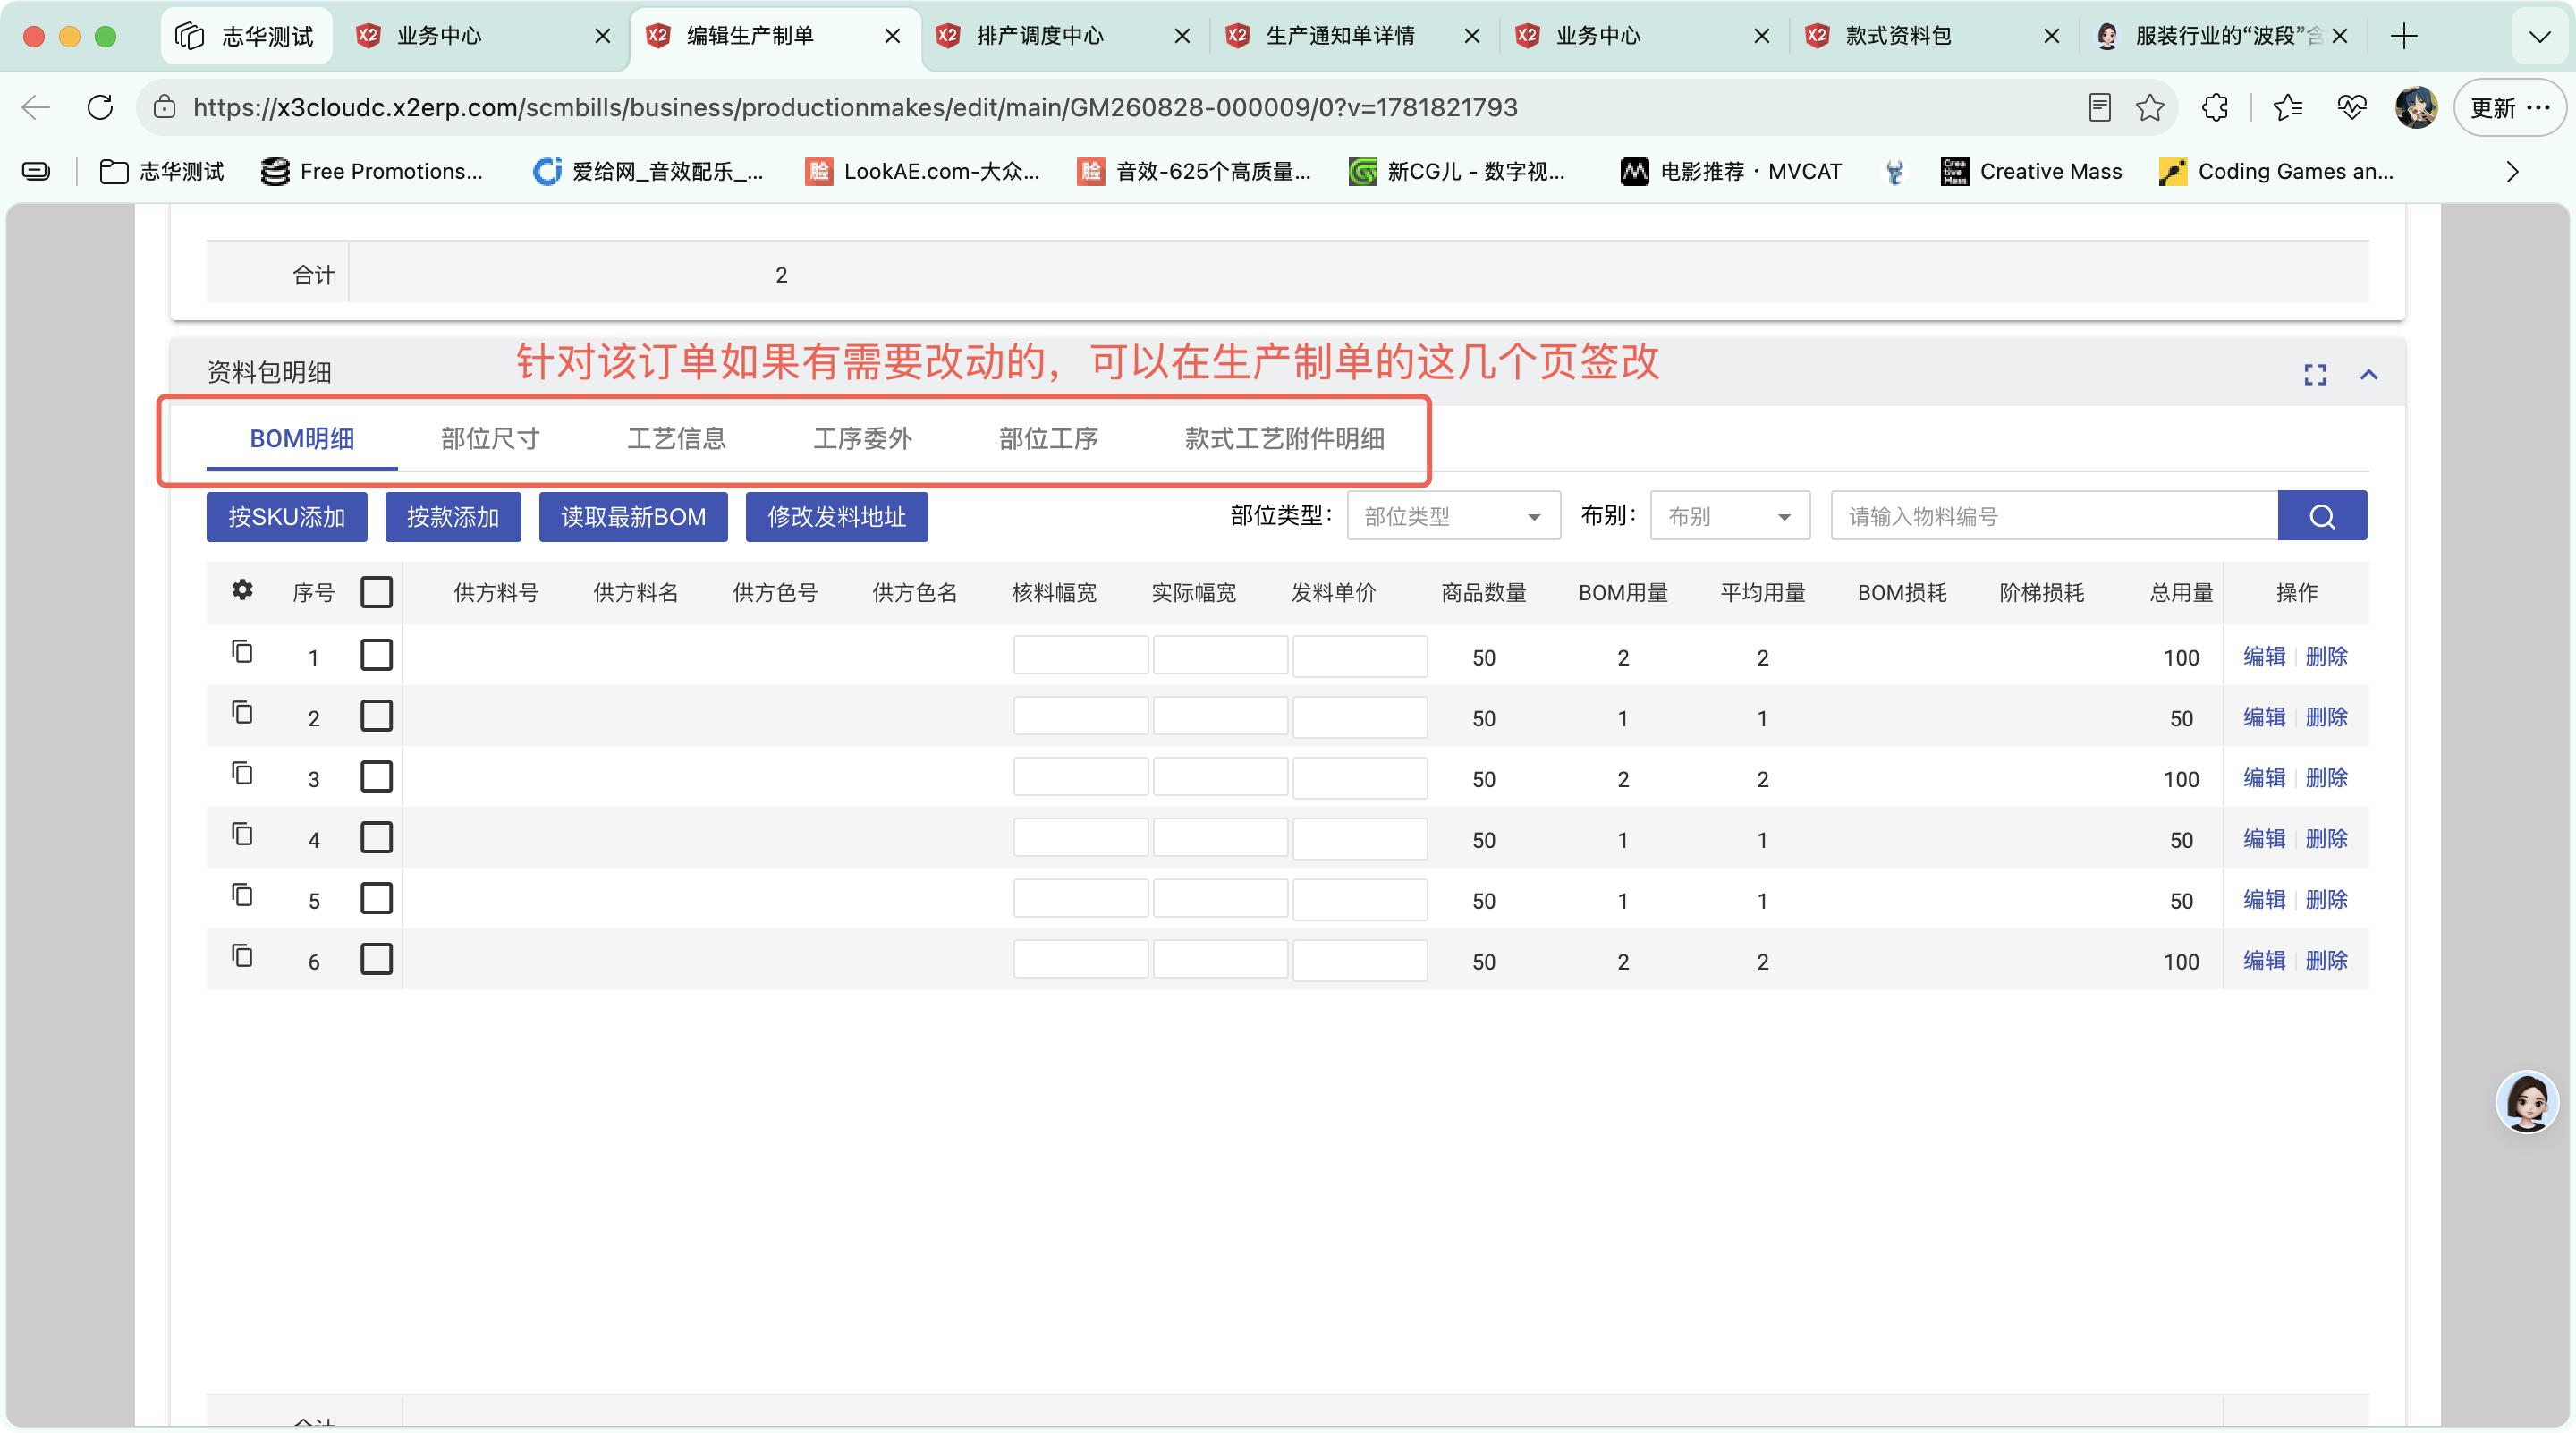Expand 资料包明细 panel to fullscreen
This screenshot has width=2576, height=1433.
[2315, 375]
